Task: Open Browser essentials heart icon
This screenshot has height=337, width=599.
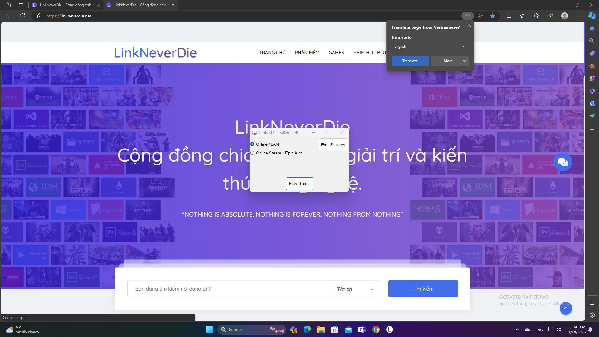Action: [550, 16]
